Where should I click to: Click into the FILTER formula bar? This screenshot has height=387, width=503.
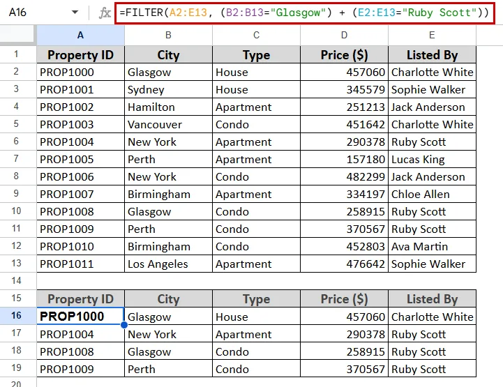(x=304, y=13)
